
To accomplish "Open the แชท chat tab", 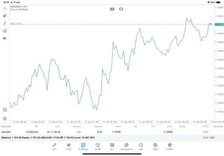I will coord(141,147).
